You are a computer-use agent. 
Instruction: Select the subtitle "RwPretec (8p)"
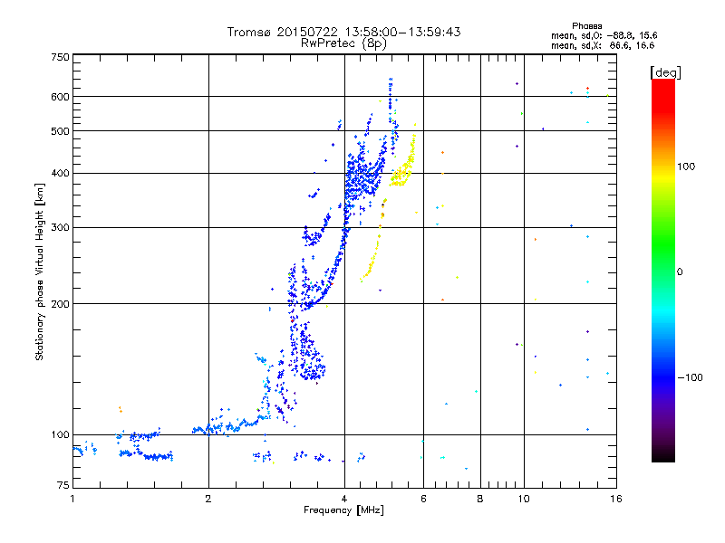[343, 43]
